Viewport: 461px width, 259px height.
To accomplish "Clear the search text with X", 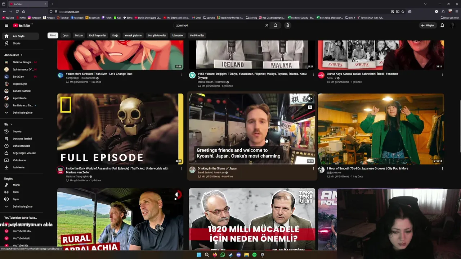I will click(267, 26).
